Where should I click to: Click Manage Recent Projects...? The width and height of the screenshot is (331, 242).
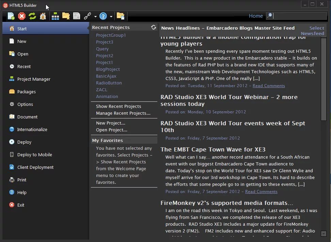[x=123, y=113]
